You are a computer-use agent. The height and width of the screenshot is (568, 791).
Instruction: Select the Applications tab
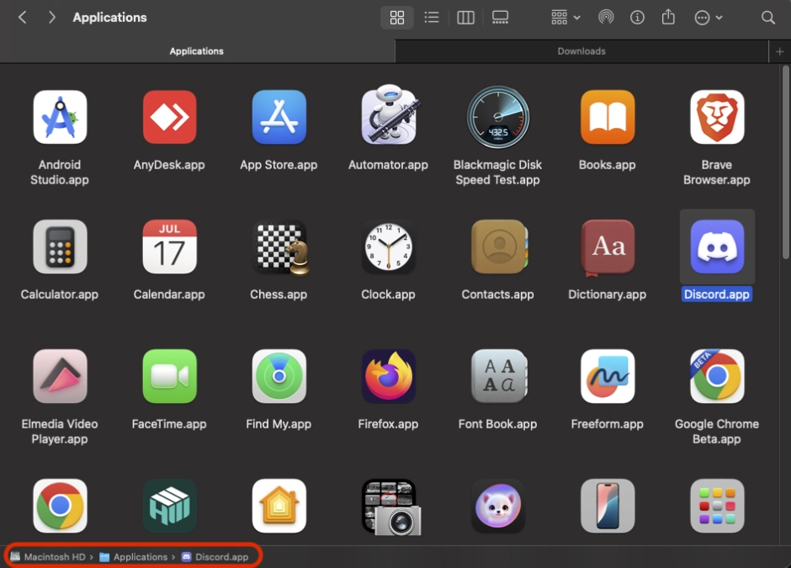click(x=197, y=51)
